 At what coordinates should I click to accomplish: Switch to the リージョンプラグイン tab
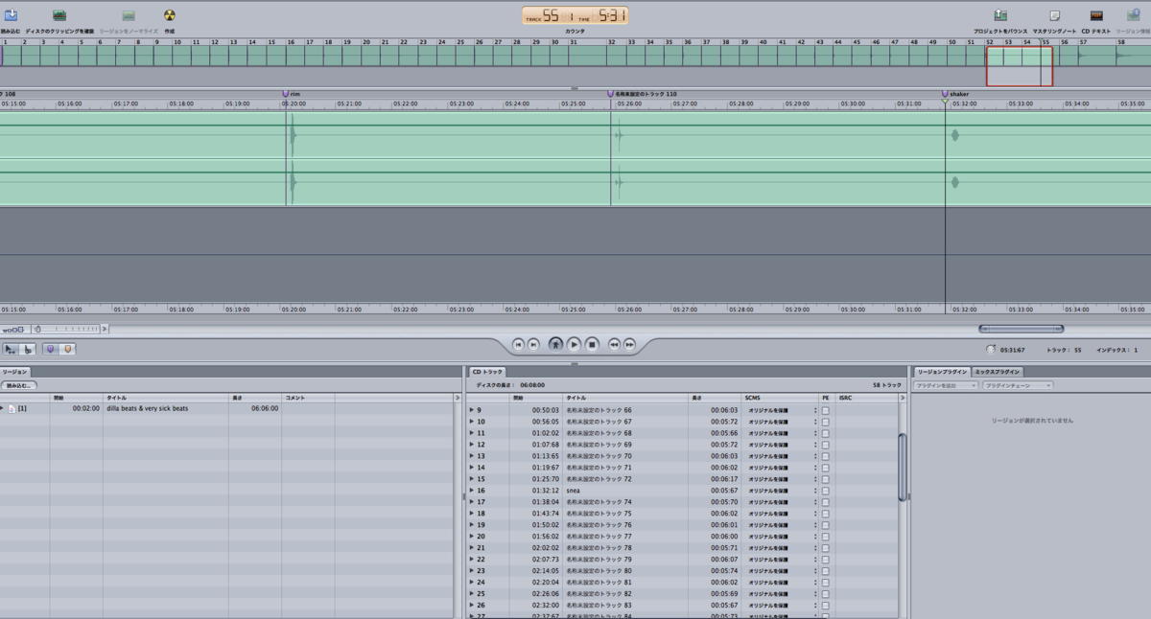tap(941, 372)
